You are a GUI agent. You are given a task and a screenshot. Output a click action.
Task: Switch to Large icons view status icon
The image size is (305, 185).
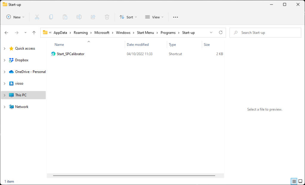[300, 181]
